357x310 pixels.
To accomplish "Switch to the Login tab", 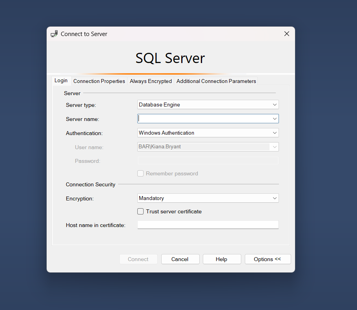I will pyautogui.click(x=61, y=81).
